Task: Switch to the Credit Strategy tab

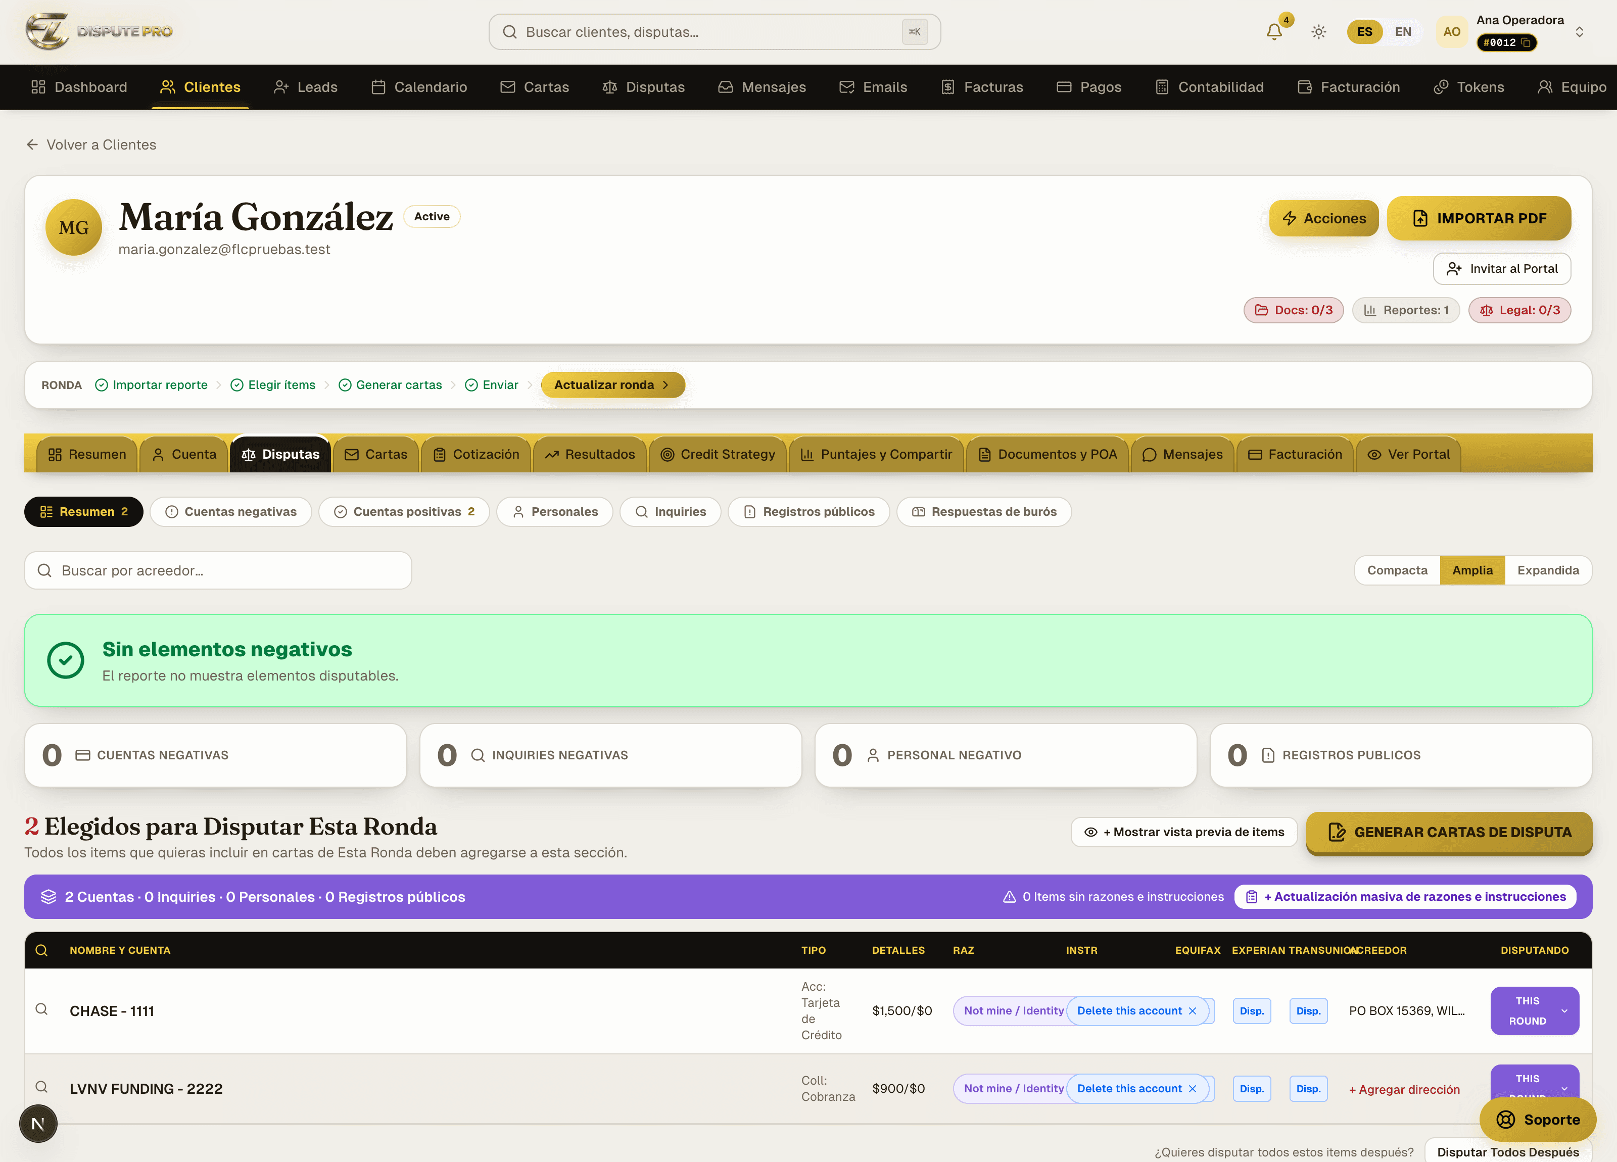Action: (x=717, y=454)
